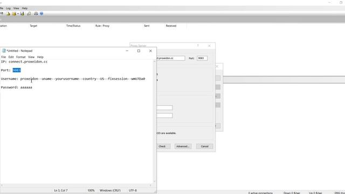Close the Proxy Server dialog
345x194 pixels.
click(209, 45)
